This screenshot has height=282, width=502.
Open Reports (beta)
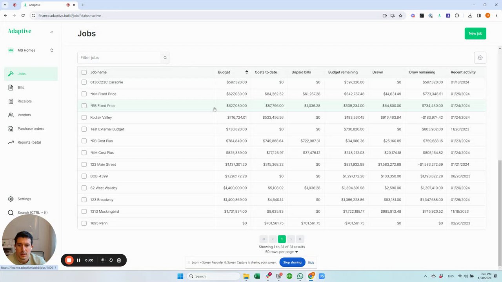pos(31,142)
